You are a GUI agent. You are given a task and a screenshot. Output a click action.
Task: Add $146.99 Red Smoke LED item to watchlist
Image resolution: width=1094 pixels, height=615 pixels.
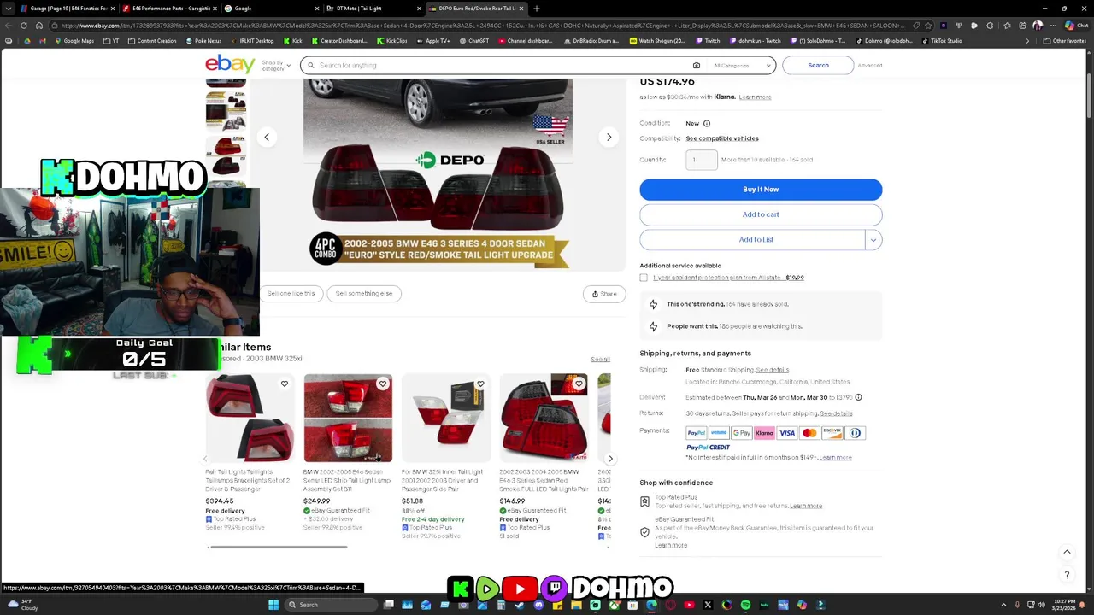579,384
